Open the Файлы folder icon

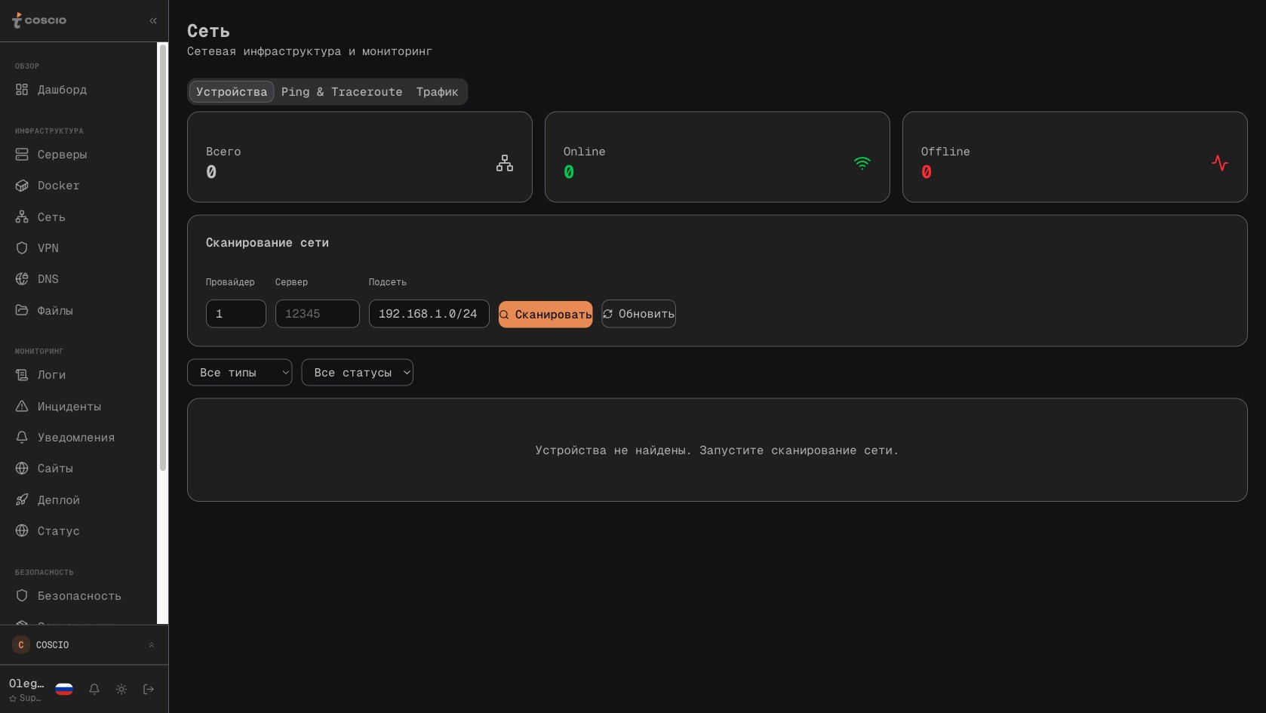click(22, 311)
